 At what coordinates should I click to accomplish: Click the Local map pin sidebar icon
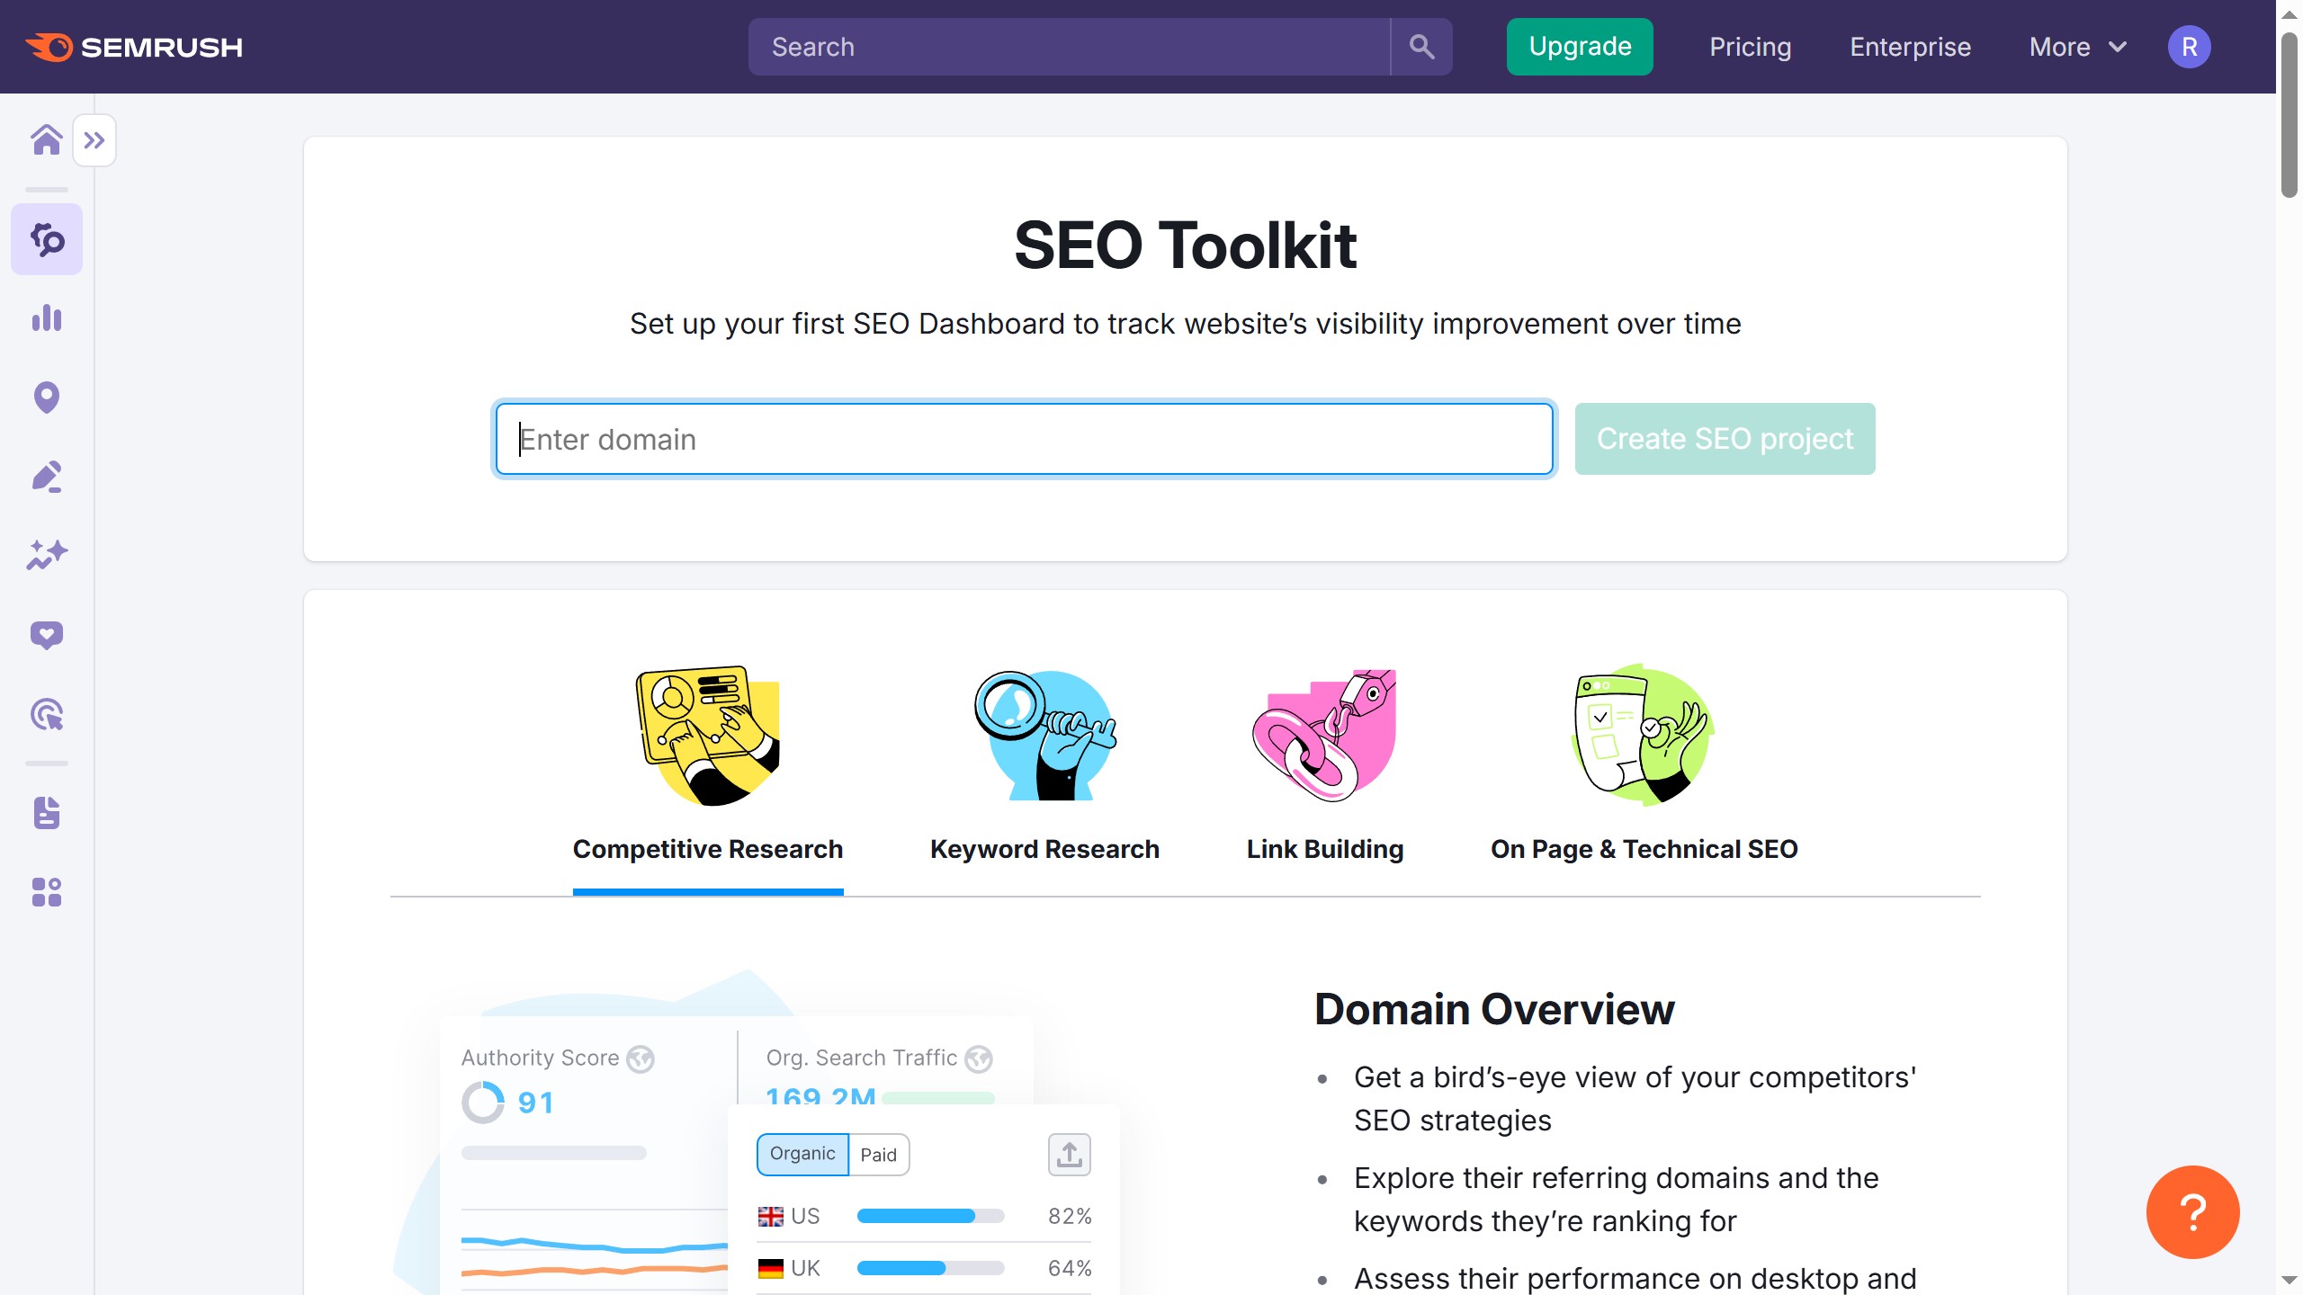tap(46, 397)
